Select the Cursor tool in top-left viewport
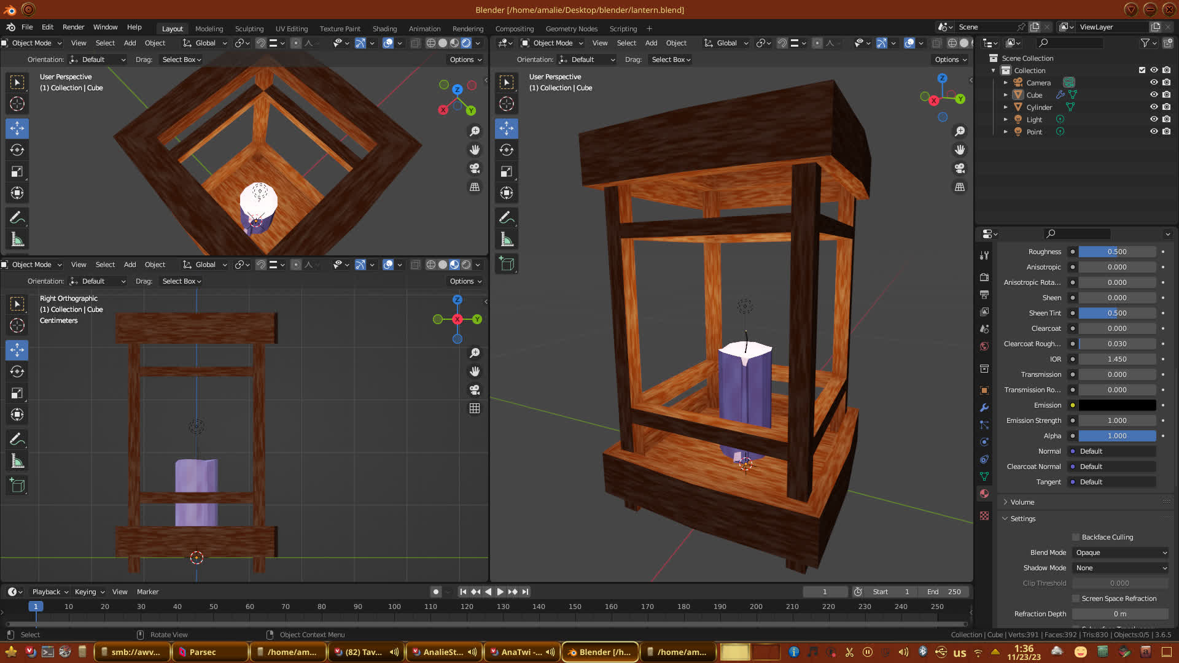1179x663 pixels. click(x=17, y=104)
